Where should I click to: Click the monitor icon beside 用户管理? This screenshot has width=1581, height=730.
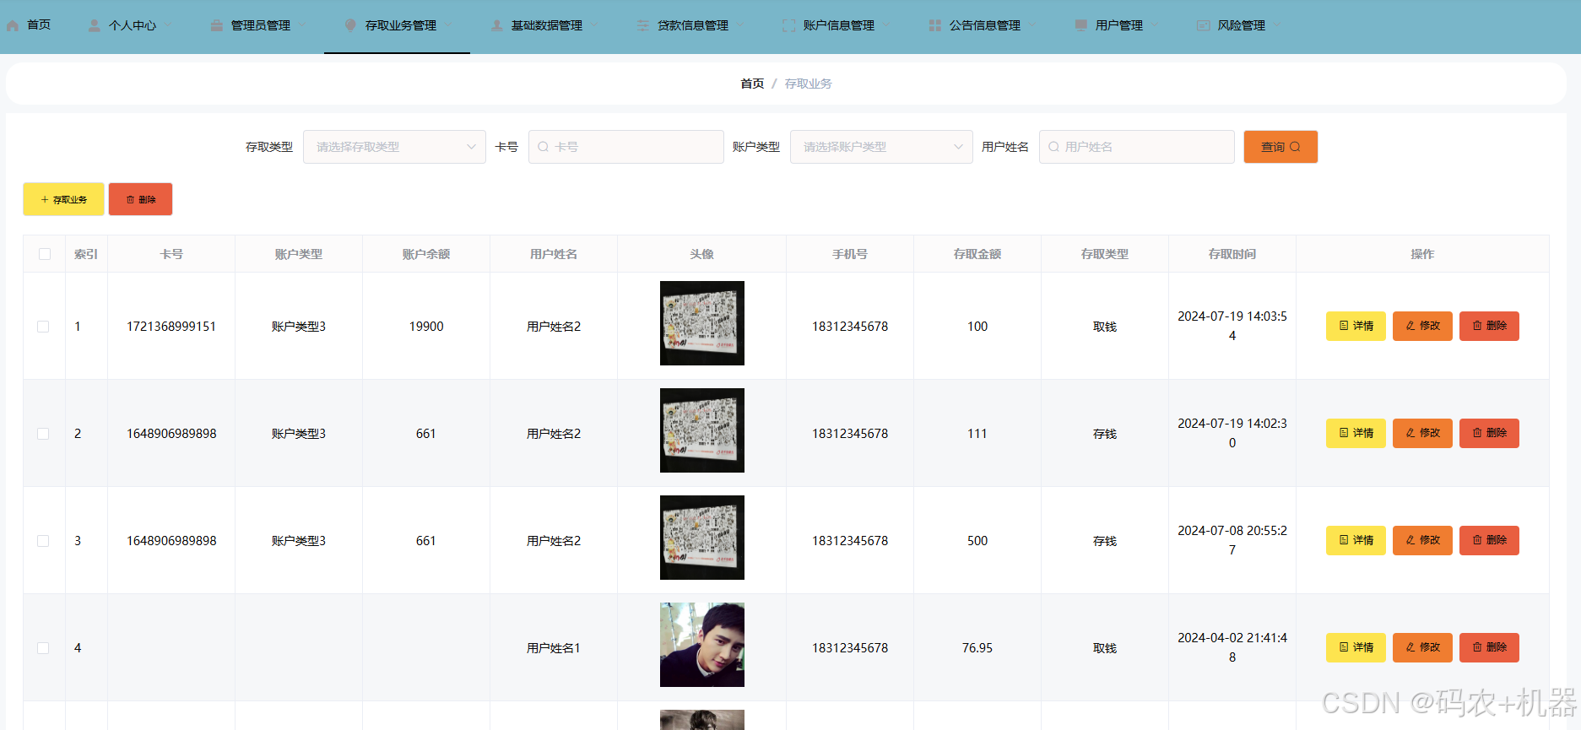(x=1081, y=25)
